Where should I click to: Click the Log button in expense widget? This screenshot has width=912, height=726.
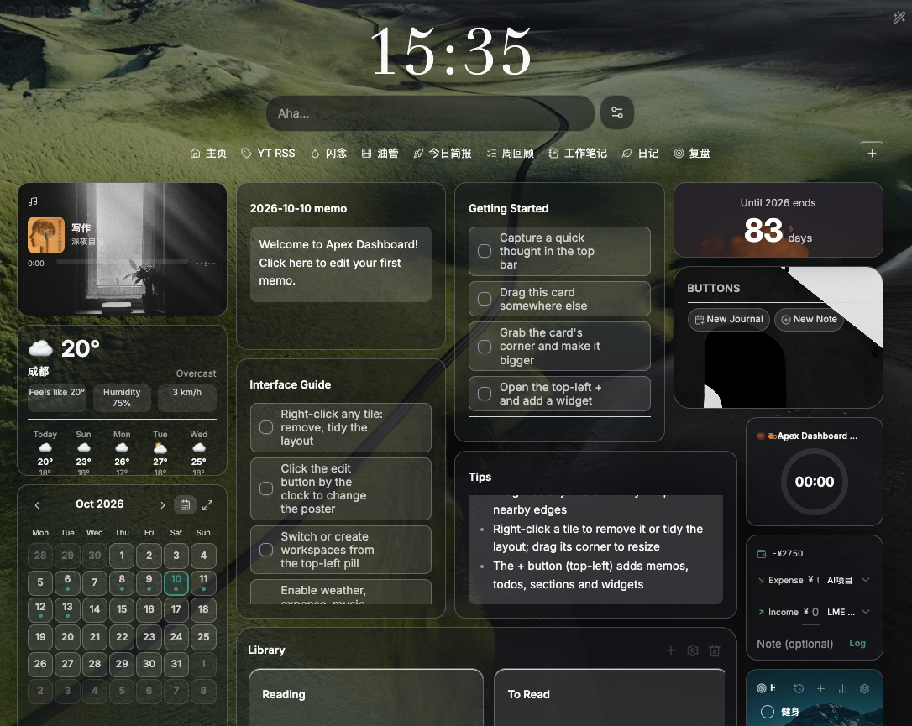857,644
